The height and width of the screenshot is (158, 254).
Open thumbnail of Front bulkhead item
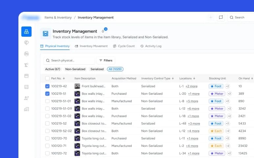[77, 86]
